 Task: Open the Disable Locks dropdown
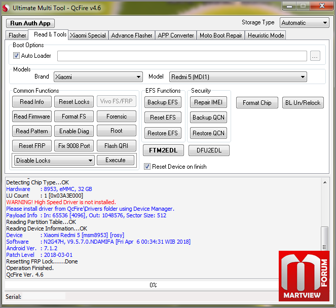[x=54, y=160]
